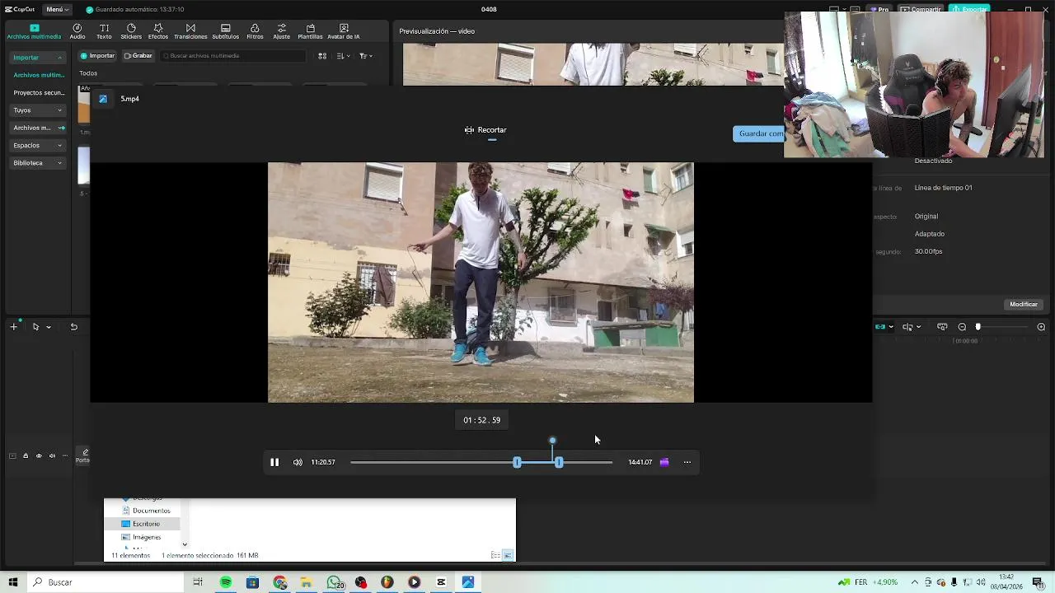Select Imágenes in the Explorer tree
The image size is (1055, 593).
point(141,537)
